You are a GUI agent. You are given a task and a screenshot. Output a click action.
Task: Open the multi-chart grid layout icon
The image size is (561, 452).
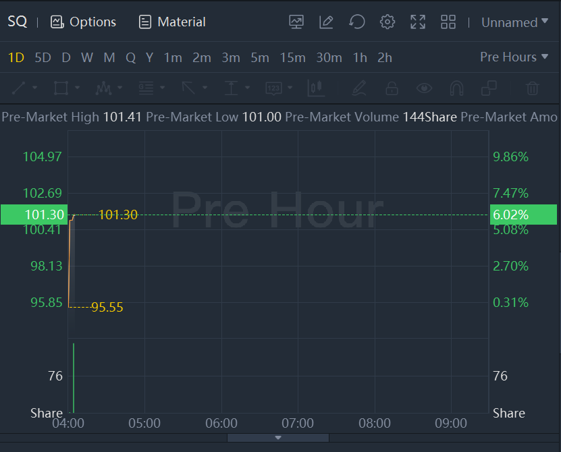(448, 22)
